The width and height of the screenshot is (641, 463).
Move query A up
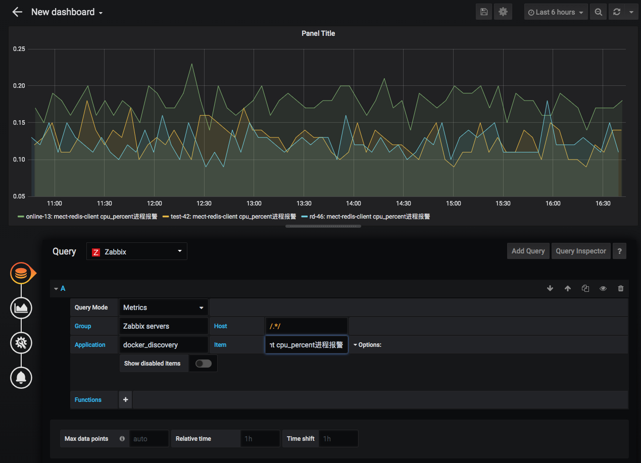pos(568,288)
